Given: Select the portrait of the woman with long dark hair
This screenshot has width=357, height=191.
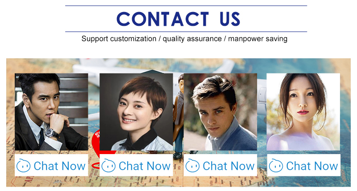Looking at the screenshot, I should [x=303, y=112].
